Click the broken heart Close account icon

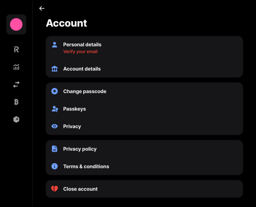pos(54,189)
